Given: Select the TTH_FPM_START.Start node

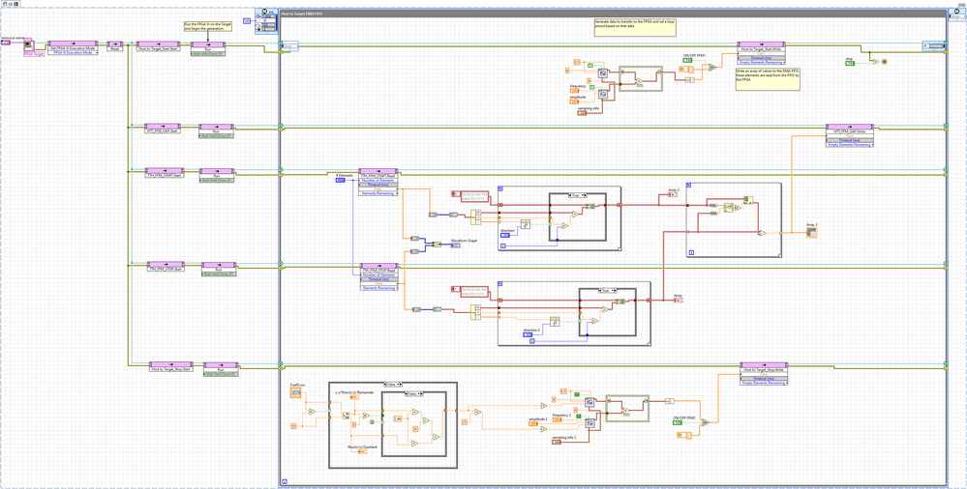Looking at the screenshot, I should [x=164, y=172].
